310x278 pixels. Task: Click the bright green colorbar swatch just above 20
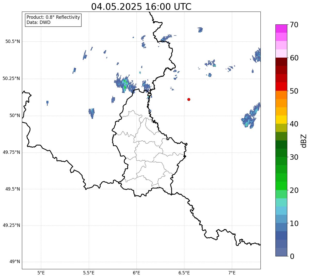[x=281, y=186]
